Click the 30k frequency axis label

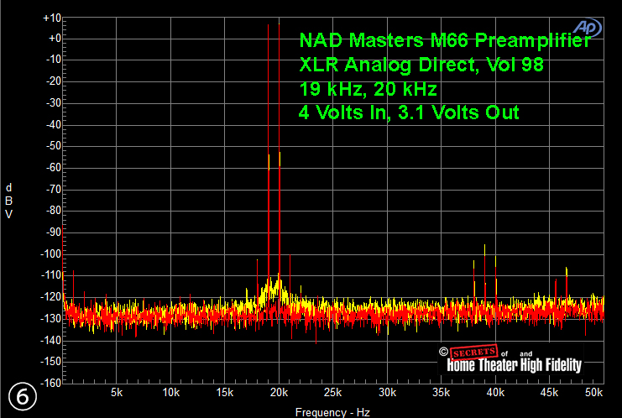click(x=387, y=393)
